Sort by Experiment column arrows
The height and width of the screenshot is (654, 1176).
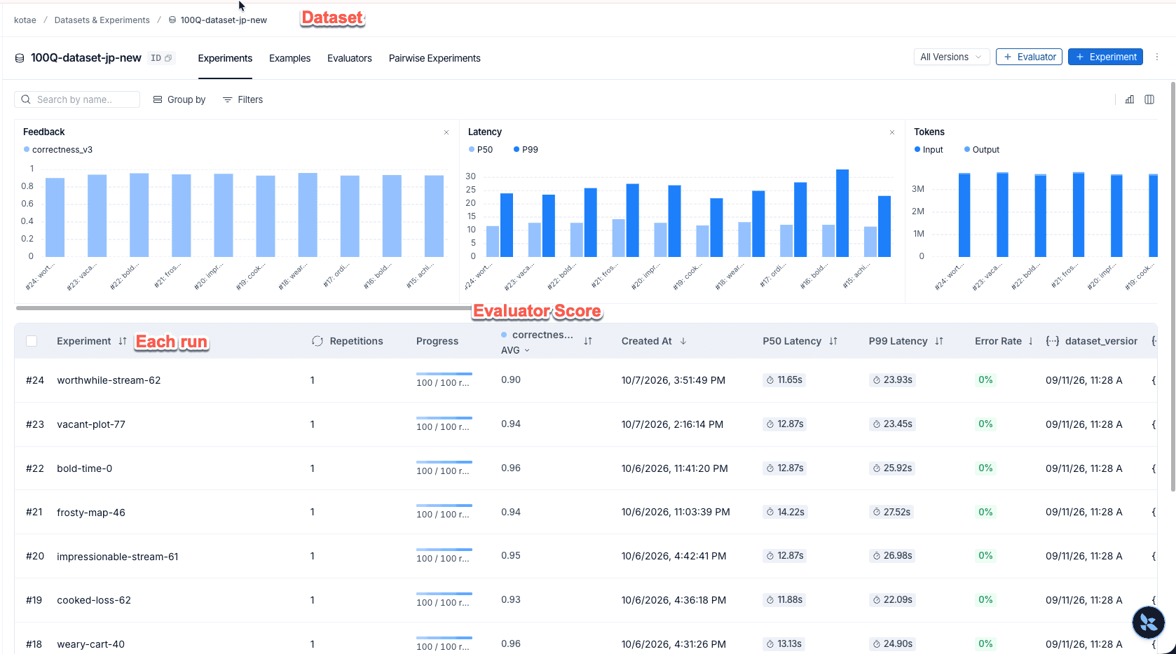pyautogui.click(x=123, y=341)
